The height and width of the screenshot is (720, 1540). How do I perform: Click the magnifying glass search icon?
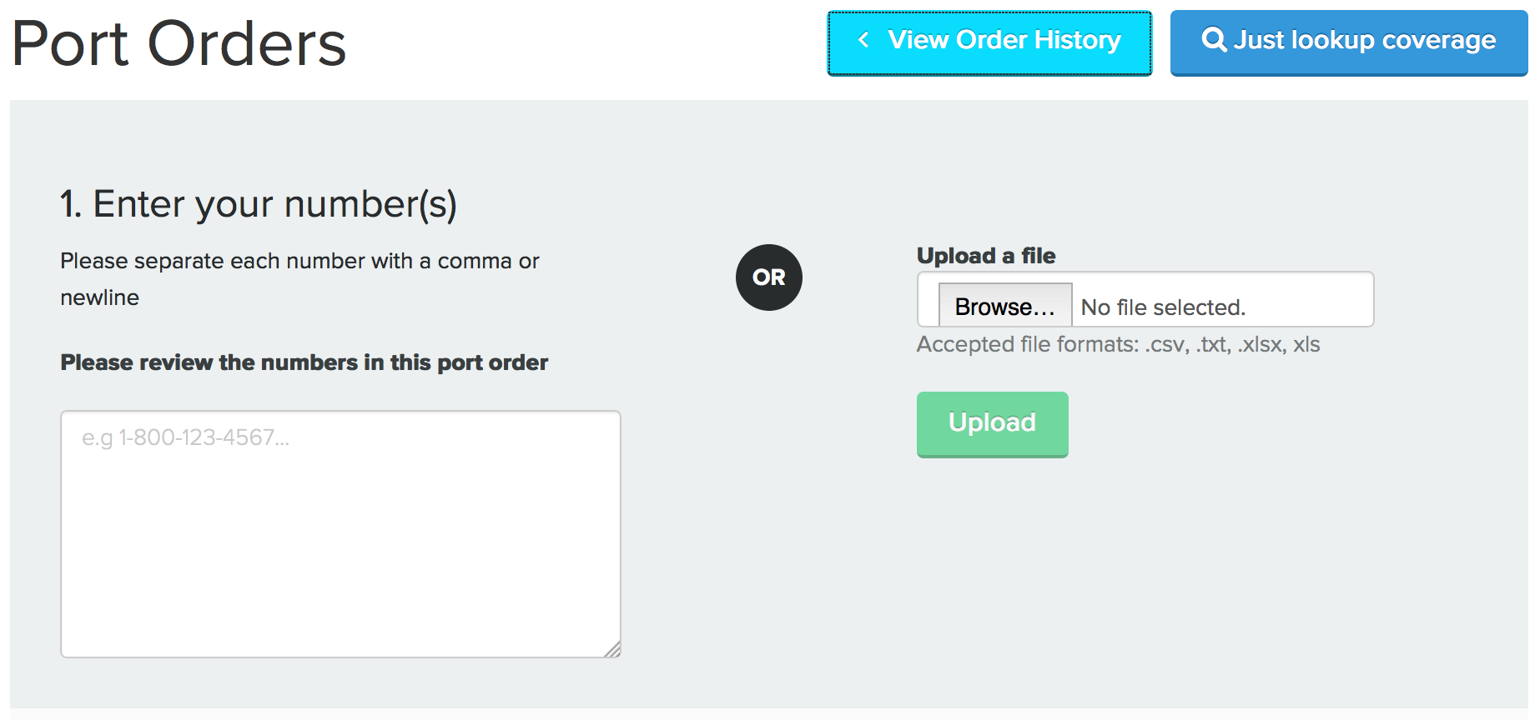pos(1214,39)
